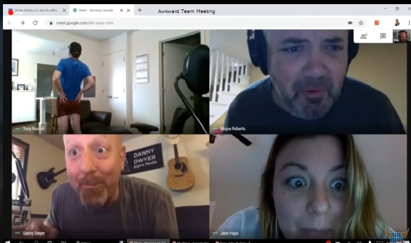Open options for Mojoe Roberts's tile

215,129
